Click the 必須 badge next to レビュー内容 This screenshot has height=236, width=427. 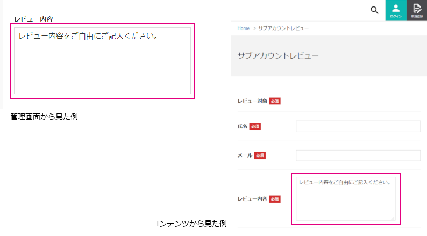[x=275, y=199]
